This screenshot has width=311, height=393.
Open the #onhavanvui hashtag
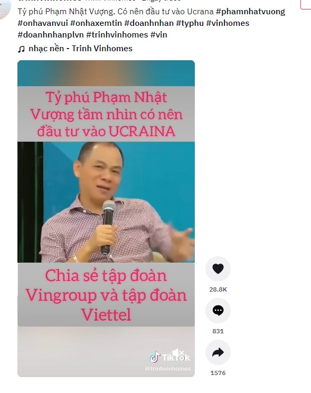pyautogui.click(x=43, y=23)
